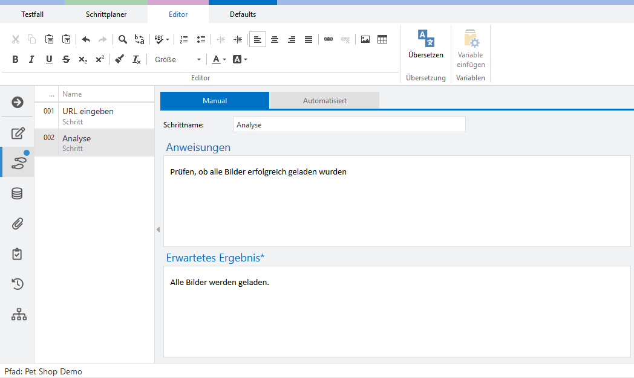This screenshot has width=634, height=378.
Task: Toggle bold formatting
Action: 16,59
